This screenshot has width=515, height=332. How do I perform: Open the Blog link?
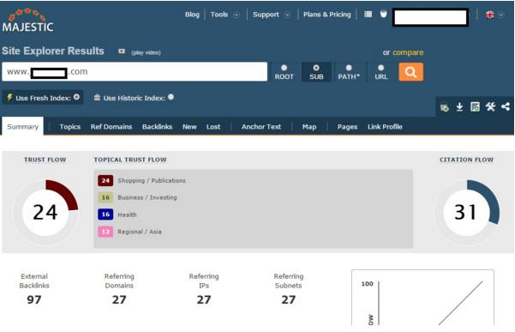click(x=192, y=15)
